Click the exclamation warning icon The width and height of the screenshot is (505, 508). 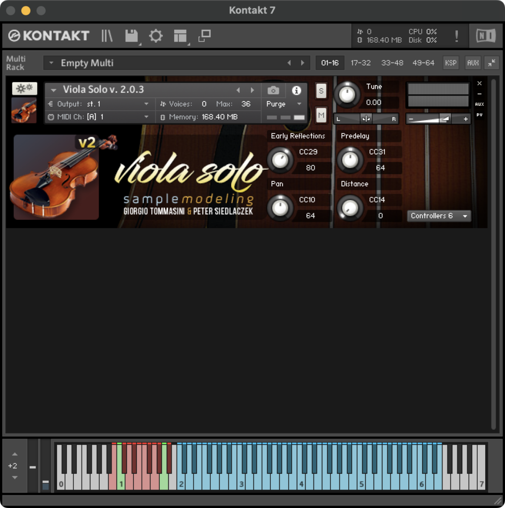(x=456, y=36)
